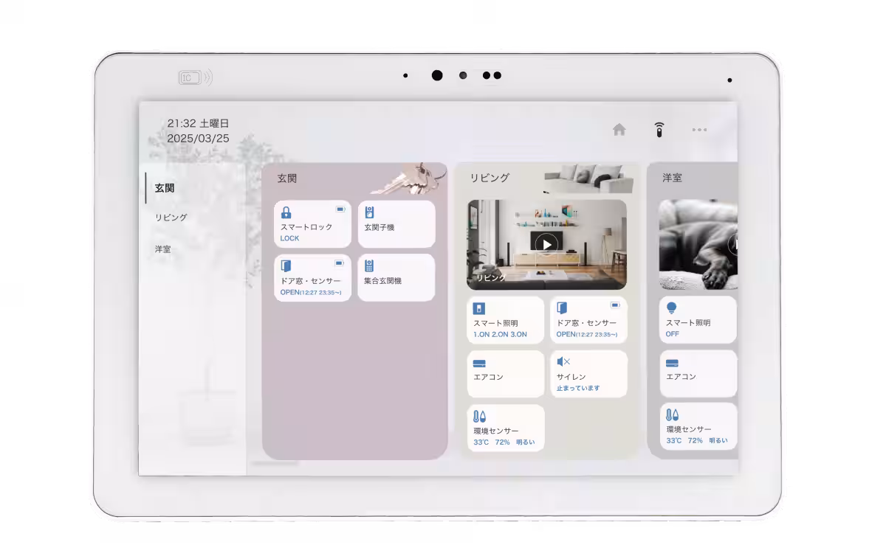Open the three-dots more menu
The height and width of the screenshot is (559, 886).
pyautogui.click(x=699, y=130)
